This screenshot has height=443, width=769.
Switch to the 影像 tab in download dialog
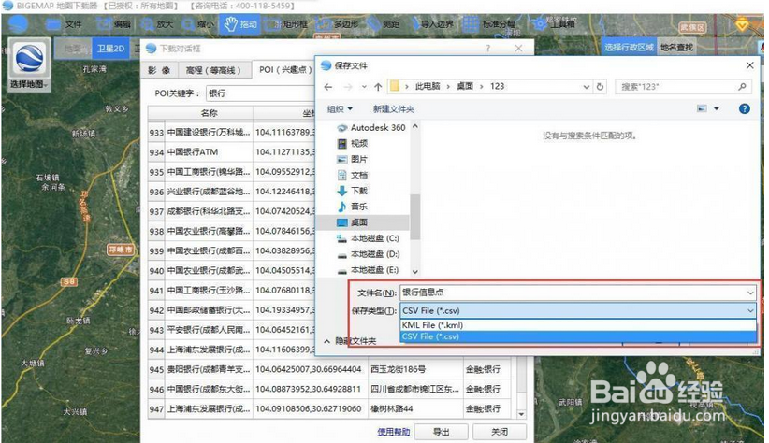[x=159, y=70]
